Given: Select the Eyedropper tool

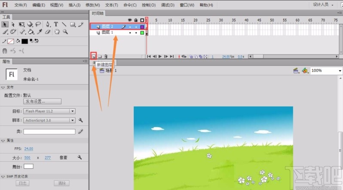Looking at the screenshot, I should pyautogui.click(x=40, y=32).
